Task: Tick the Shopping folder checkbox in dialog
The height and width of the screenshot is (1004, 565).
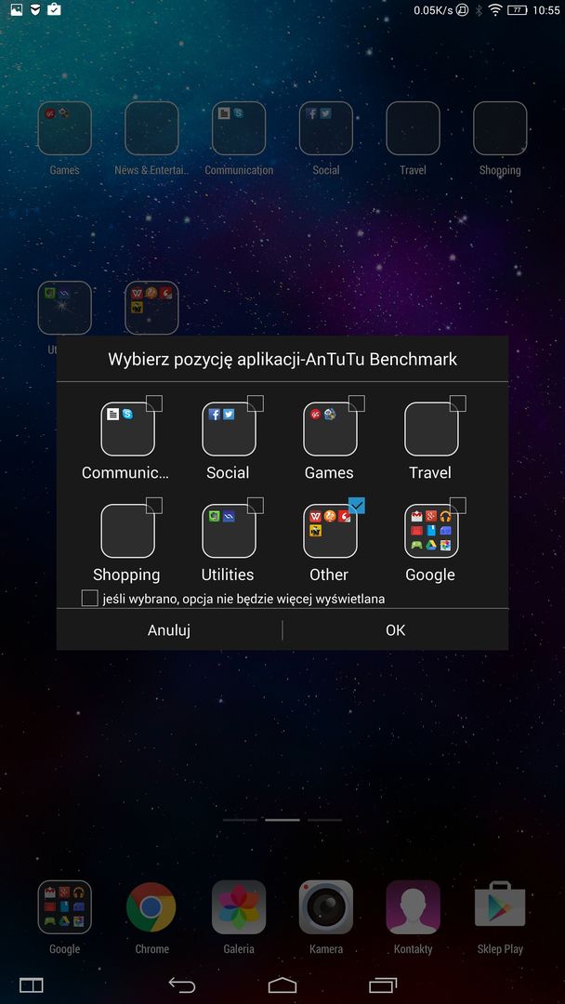Action: [154, 505]
